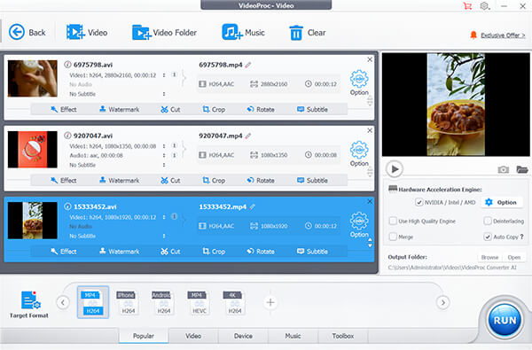Open the Exclusive Offer link
The image size is (532, 350).
coord(503,35)
